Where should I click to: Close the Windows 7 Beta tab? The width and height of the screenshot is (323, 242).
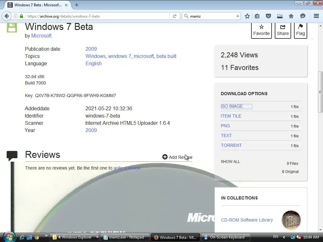tap(66, 5)
